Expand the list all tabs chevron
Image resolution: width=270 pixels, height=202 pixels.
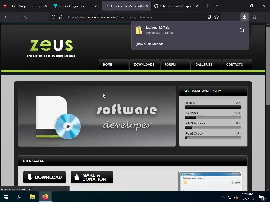(218, 6)
